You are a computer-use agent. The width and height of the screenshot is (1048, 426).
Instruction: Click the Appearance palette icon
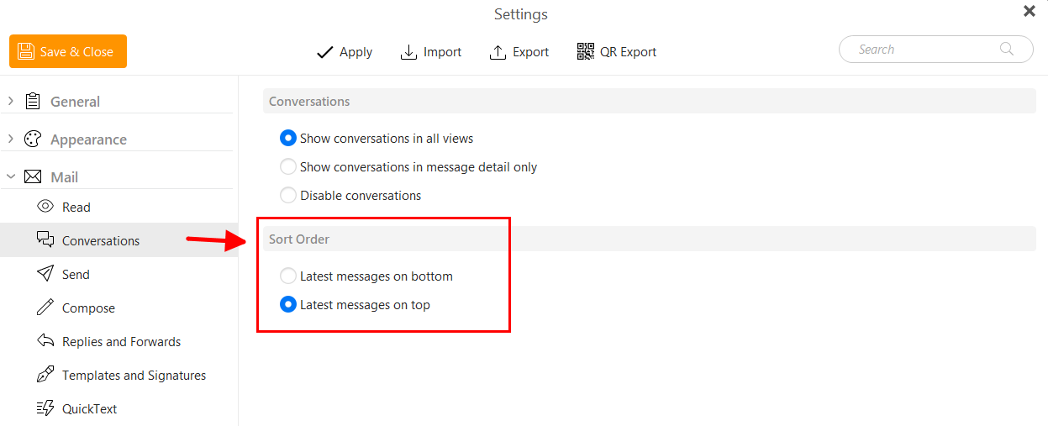click(x=33, y=139)
